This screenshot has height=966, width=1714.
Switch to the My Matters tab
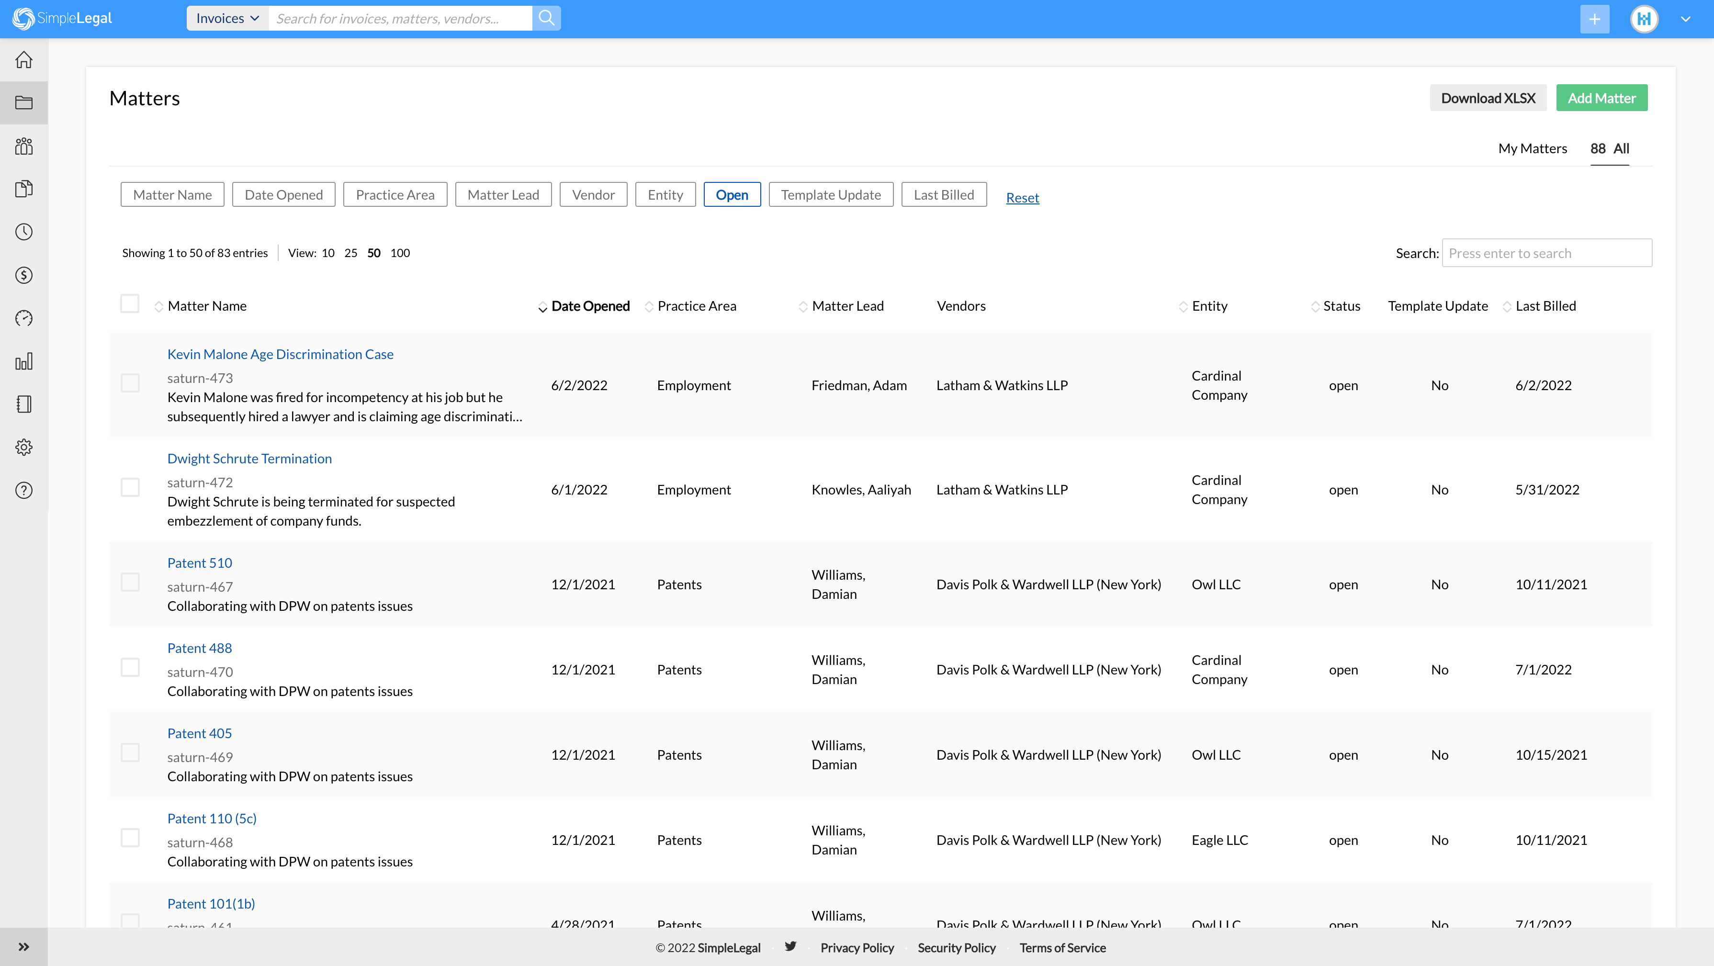(1533, 148)
